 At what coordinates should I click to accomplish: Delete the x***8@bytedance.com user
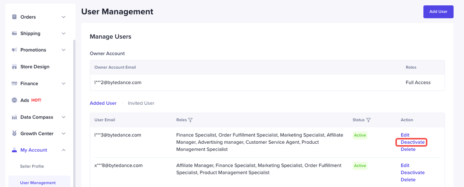coord(408,180)
